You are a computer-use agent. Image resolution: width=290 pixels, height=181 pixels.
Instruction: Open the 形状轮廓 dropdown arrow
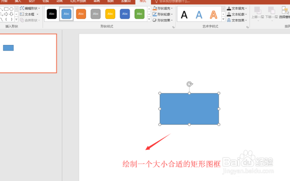tap(172, 14)
